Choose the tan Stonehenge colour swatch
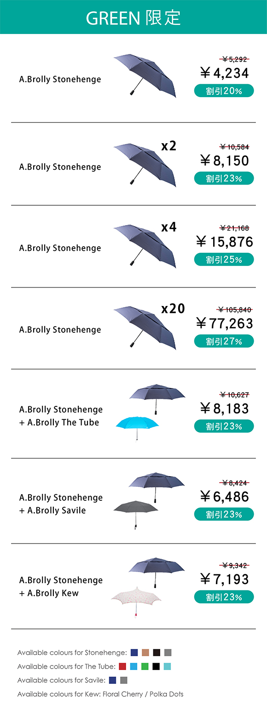 tap(145, 653)
